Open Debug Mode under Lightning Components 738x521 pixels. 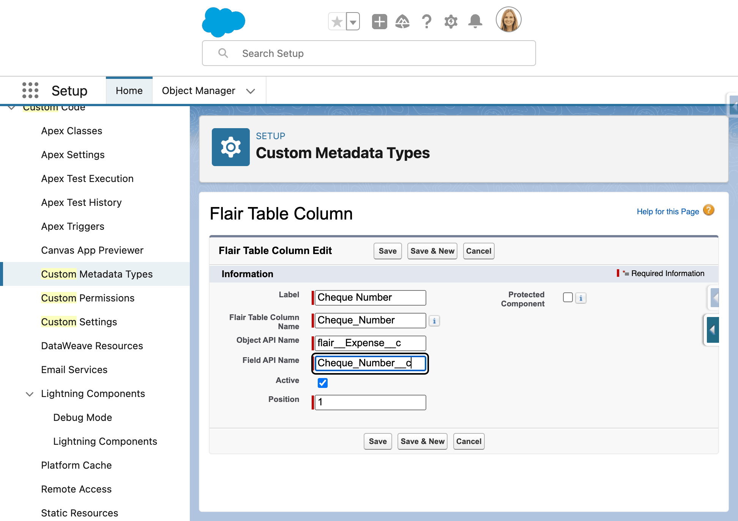[x=82, y=417]
